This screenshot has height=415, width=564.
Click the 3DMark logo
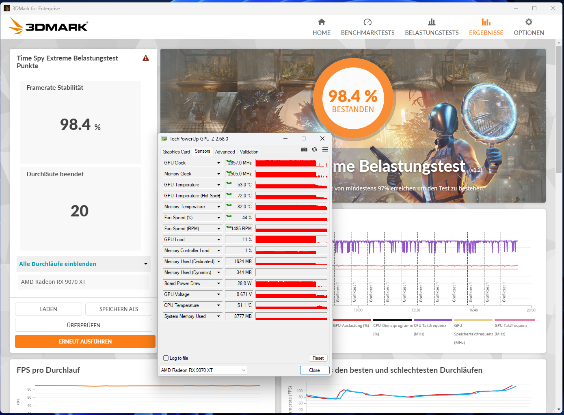(48, 26)
